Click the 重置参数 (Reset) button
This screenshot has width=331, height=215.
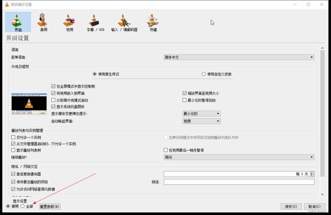click(x=49, y=206)
